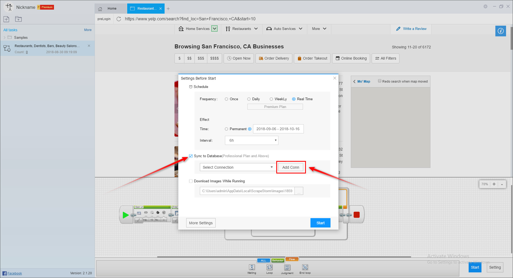
Task: Click the browser window icon in Open url block
Action: point(139,213)
